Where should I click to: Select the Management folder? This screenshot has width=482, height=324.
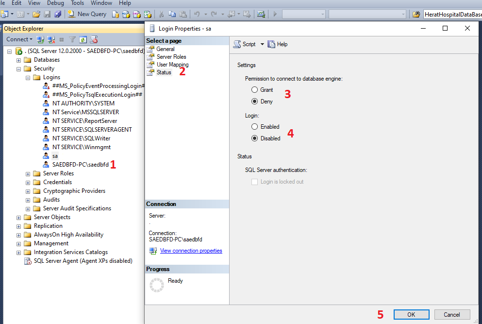click(51, 243)
